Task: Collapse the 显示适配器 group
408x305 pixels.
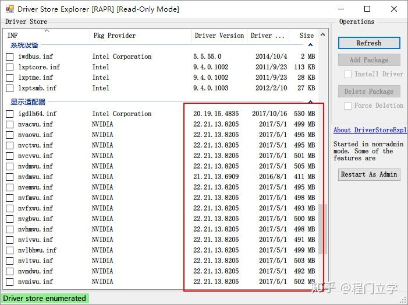Action: 310,101
